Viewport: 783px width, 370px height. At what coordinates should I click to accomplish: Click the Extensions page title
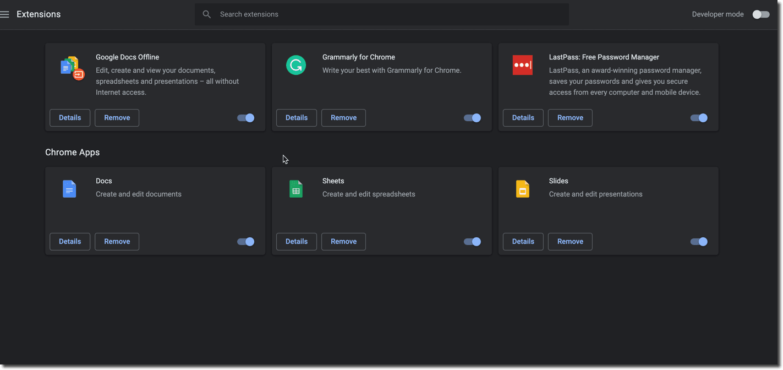[39, 14]
